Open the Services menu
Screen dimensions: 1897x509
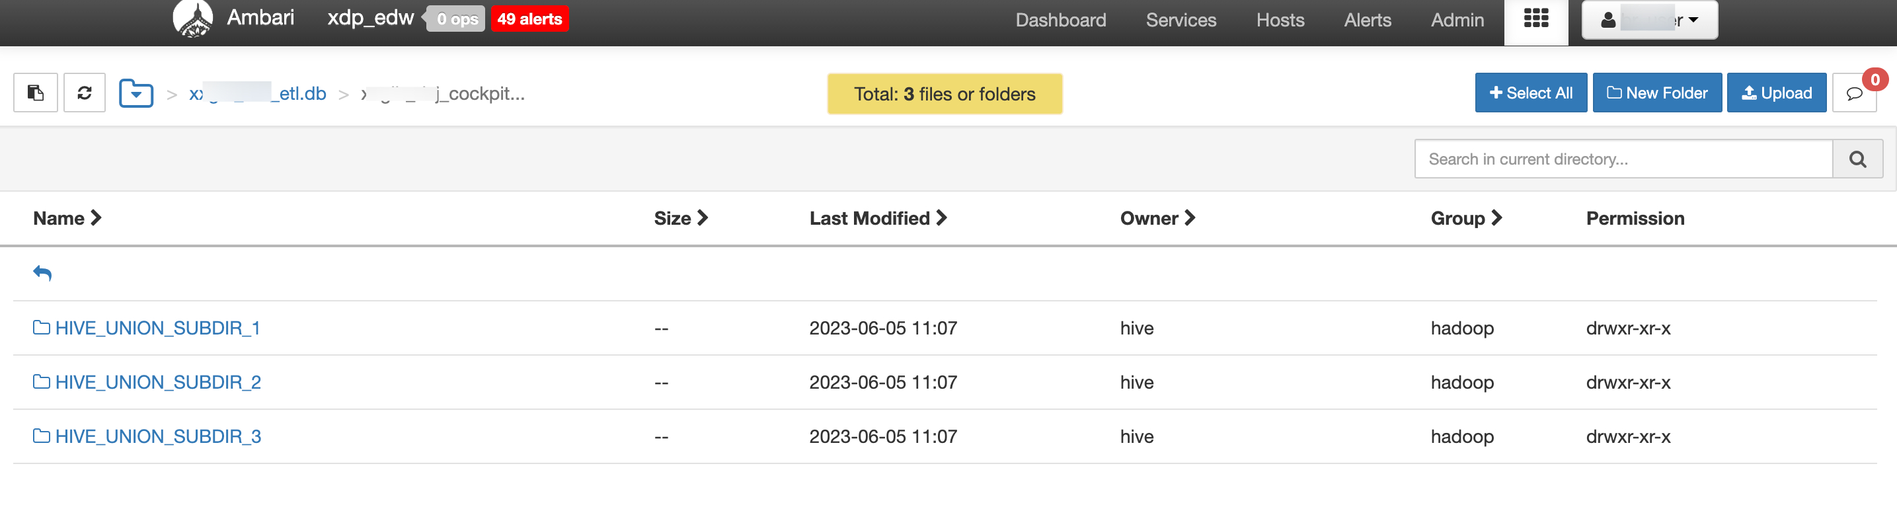pos(1181,20)
